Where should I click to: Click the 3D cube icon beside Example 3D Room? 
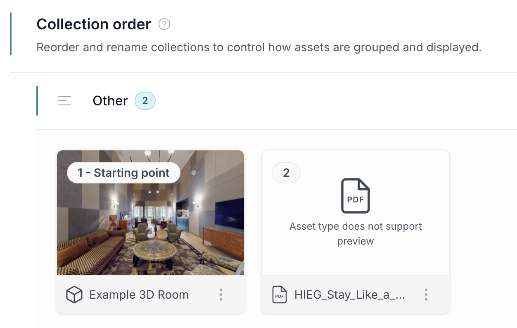[x=74, y=295]
